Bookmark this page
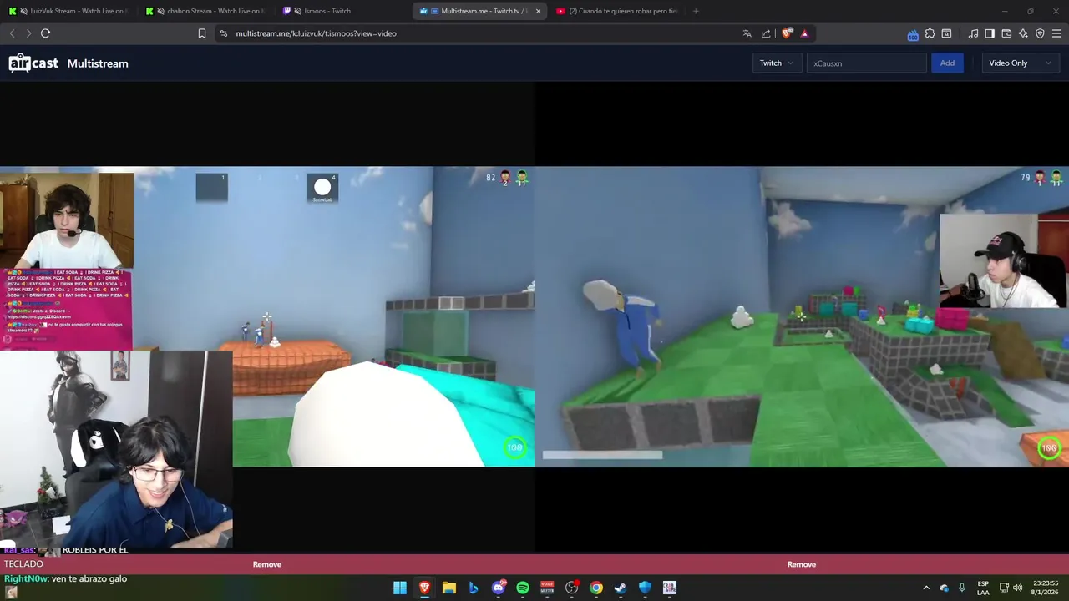 tap(202, 33)
